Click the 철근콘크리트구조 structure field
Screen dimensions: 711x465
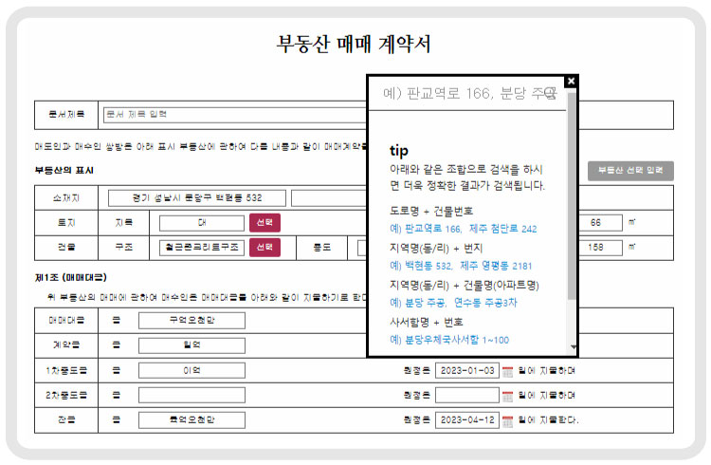point(201,247)
